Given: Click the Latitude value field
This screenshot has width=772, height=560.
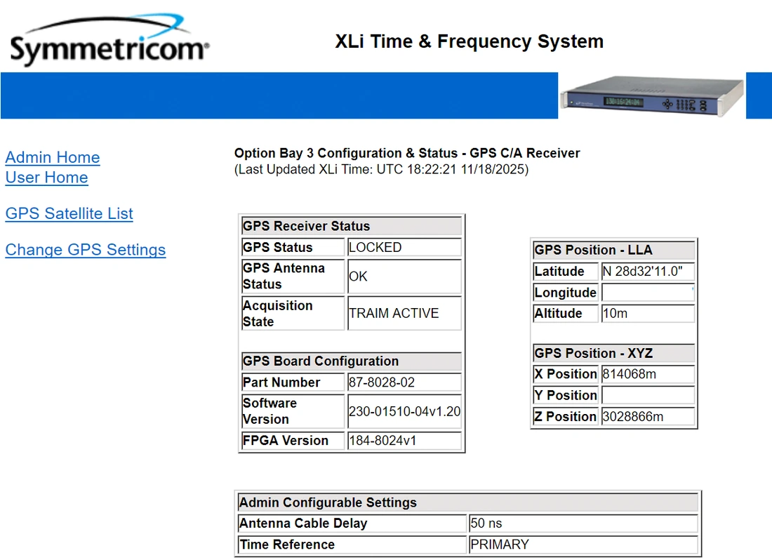Looking at the screenshot, I should point(647,272).
